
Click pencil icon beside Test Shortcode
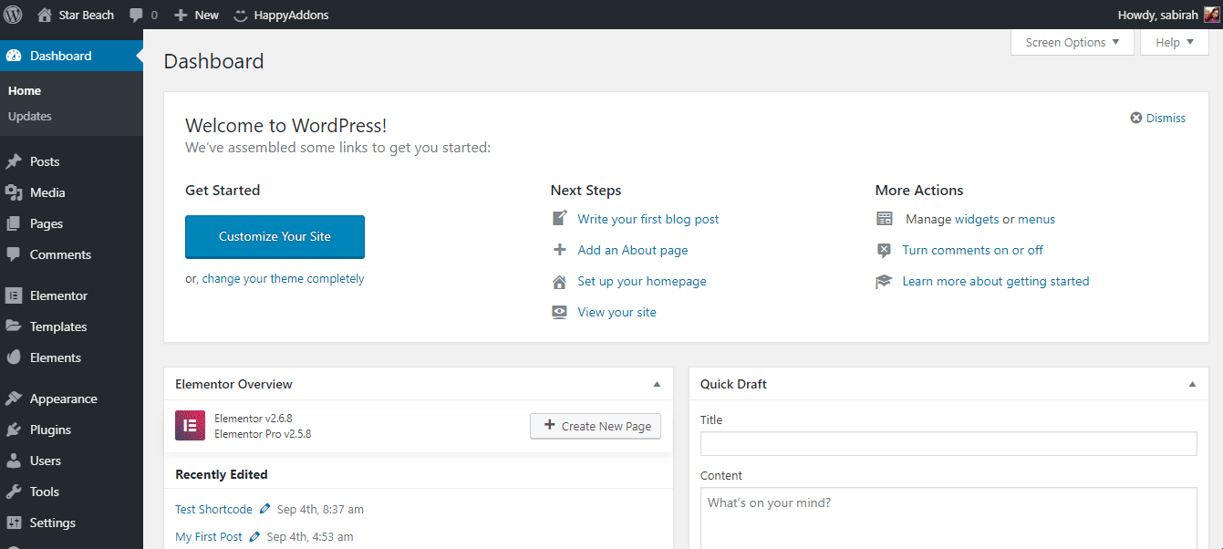[264, 509]
